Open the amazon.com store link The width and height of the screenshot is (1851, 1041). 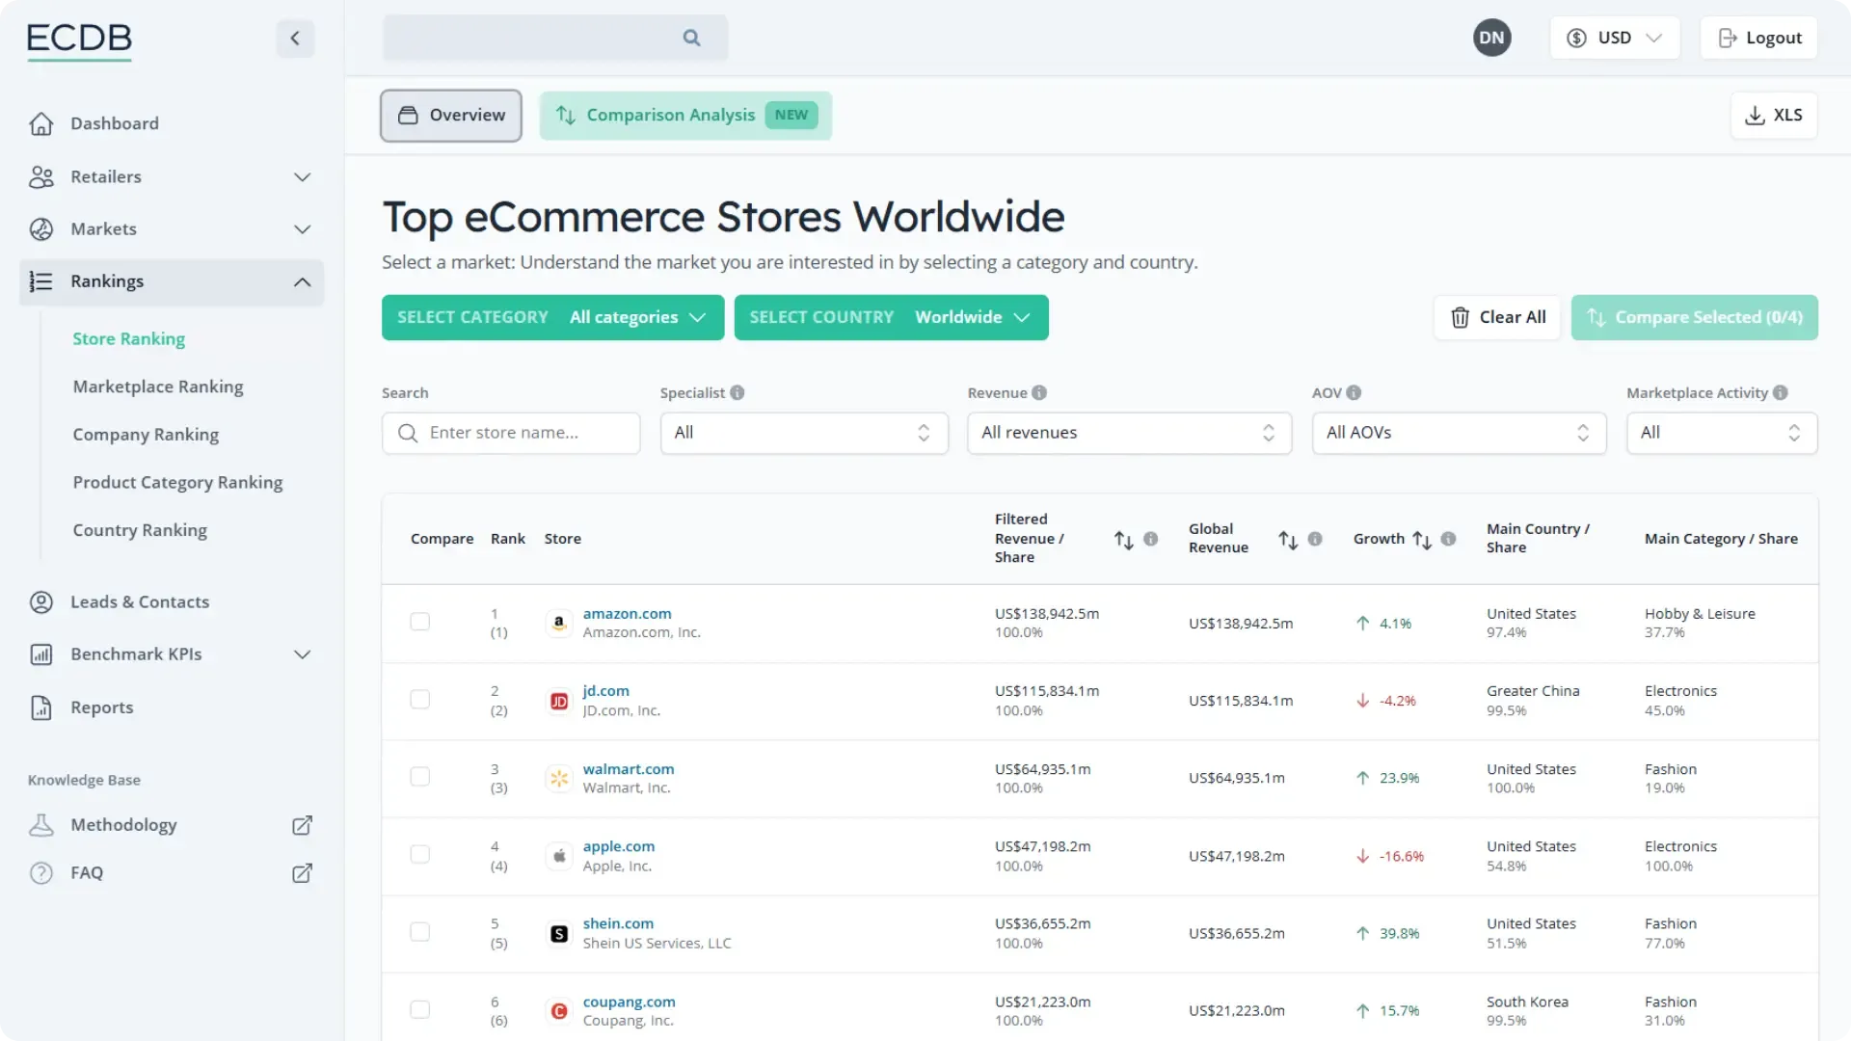[x=627, y=614]
